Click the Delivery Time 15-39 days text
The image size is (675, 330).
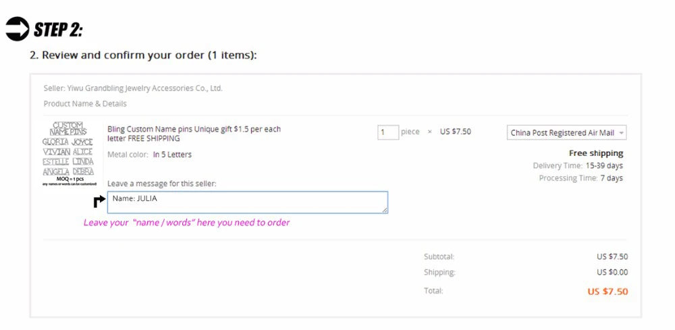coord(578,166)
